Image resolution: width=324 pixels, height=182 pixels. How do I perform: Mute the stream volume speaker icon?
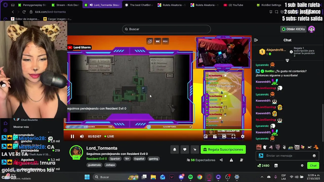[x=82, y=136]
